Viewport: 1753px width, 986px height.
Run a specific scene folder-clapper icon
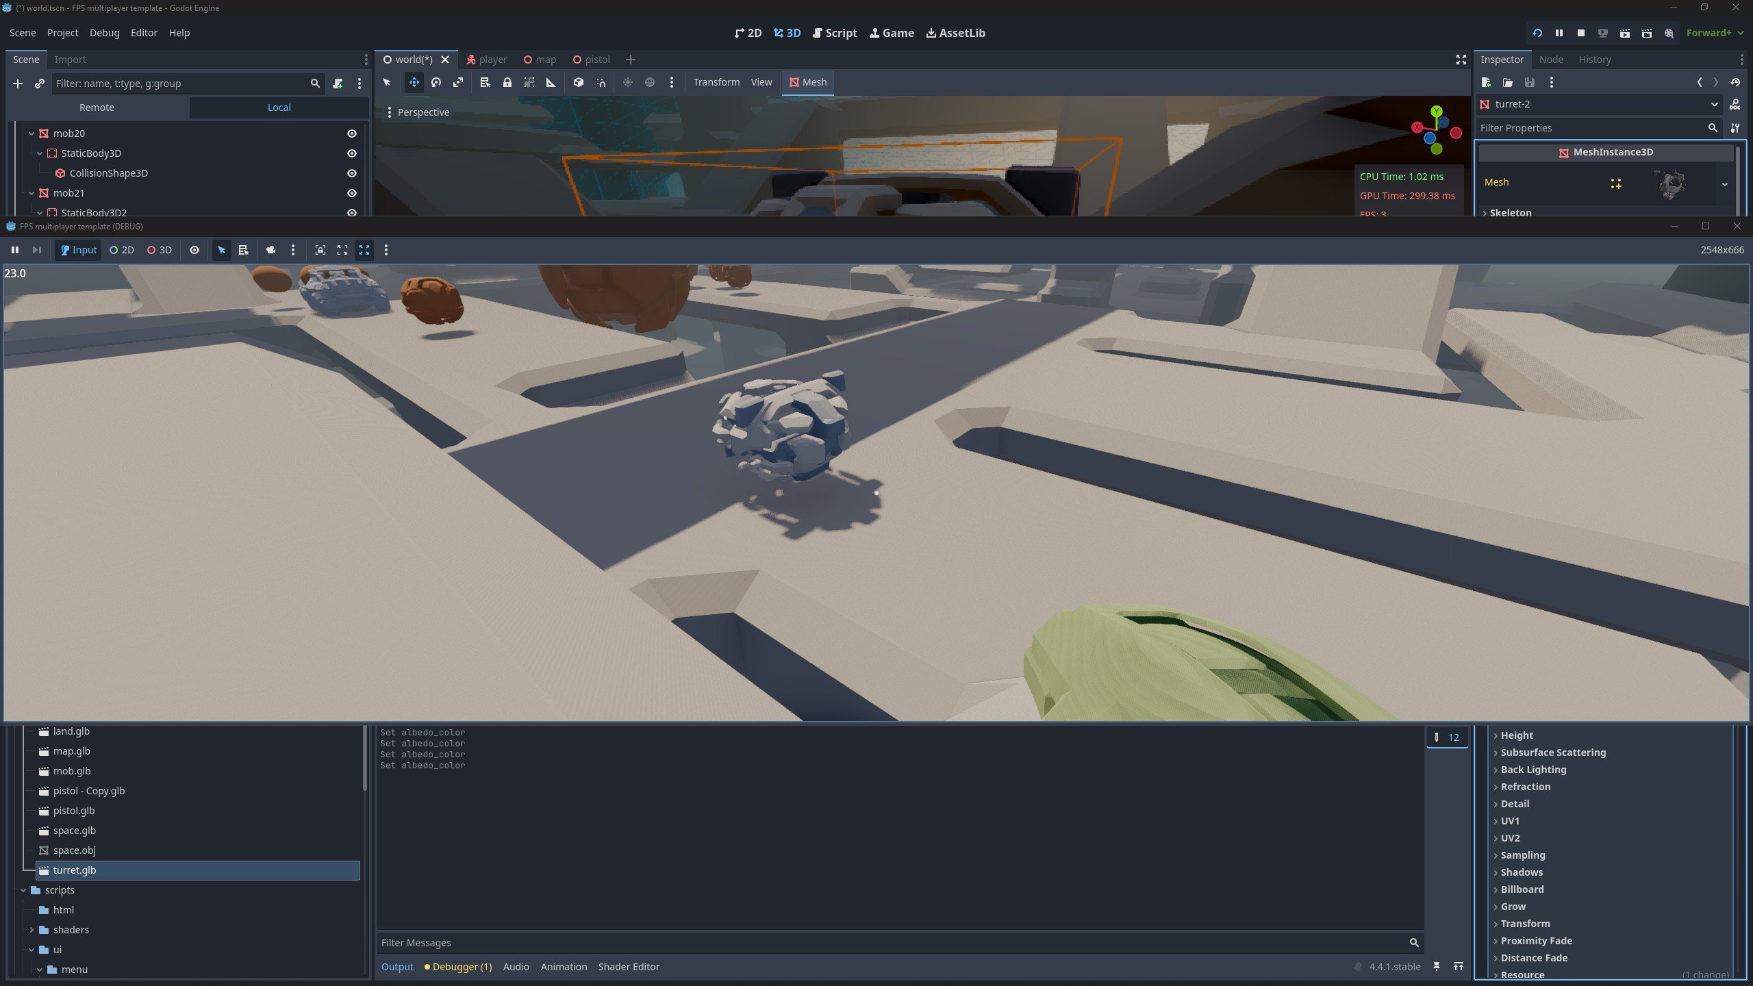click(x=1646, y=33)
